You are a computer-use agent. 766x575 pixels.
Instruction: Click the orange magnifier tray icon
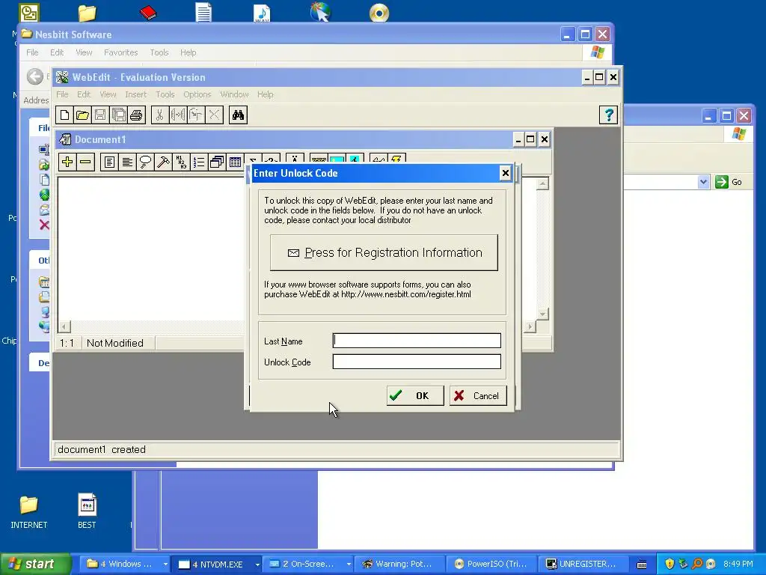click(697, 564)
